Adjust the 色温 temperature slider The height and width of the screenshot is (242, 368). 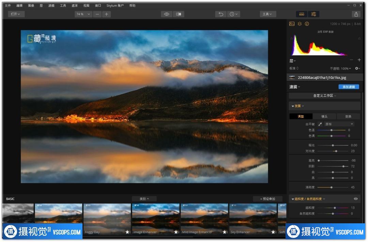(332, 130)
